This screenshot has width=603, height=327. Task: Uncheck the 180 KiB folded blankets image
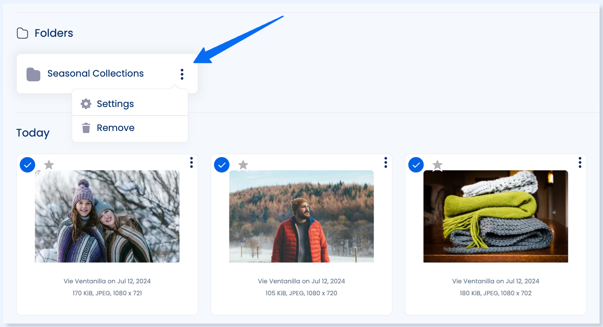pyautogui.click(x=416, y=164)
